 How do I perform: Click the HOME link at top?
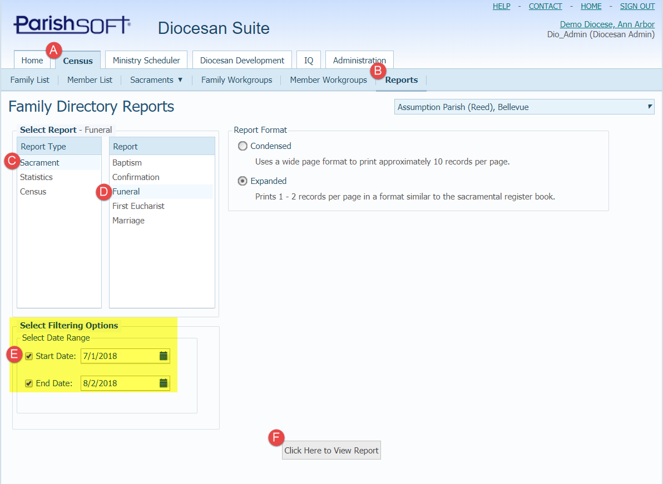pos(591,6)
